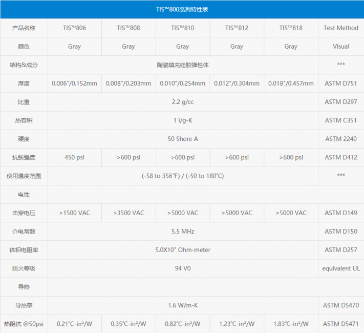The height and width of the screenshot is (333, 364).
Task: Select the >3500 VAC breakdown voltage cell
Action: 129,213
